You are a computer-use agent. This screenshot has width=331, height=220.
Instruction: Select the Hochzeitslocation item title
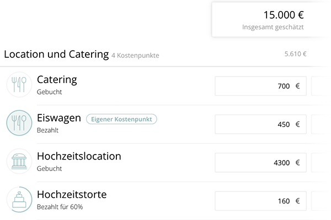coord(79,156)
